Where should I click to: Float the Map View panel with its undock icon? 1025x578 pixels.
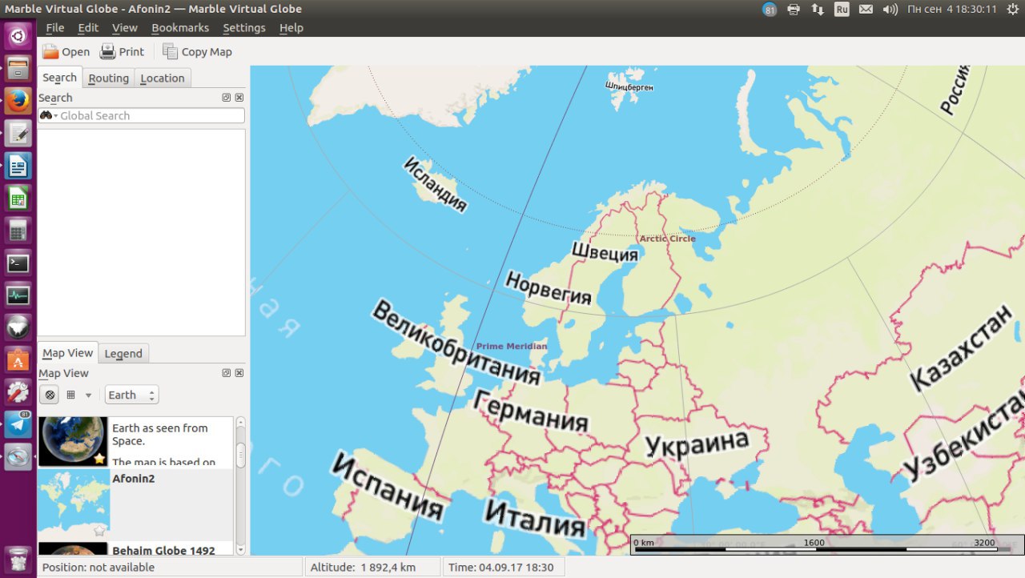pyautogui.click(x=227, y=373)
